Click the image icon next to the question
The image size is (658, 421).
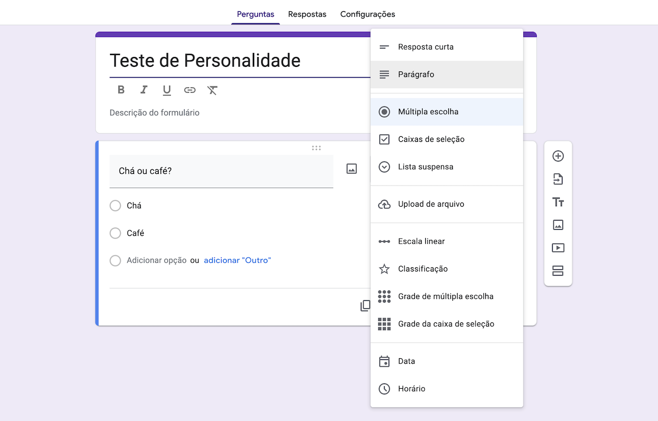click(352, 168)
